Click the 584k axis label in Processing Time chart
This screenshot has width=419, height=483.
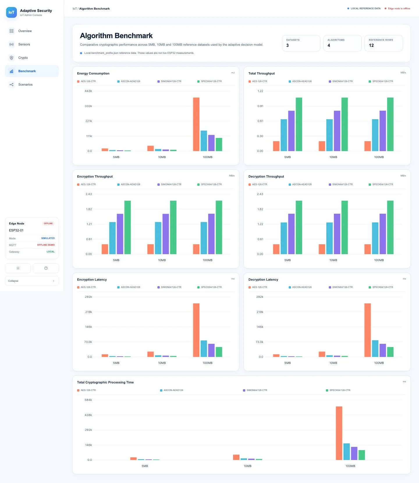[x=88, y=400]
